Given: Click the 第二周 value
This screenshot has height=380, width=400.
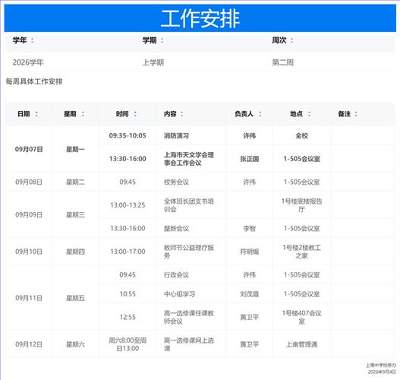Looking at the screenshot, I should coord(282,62).
